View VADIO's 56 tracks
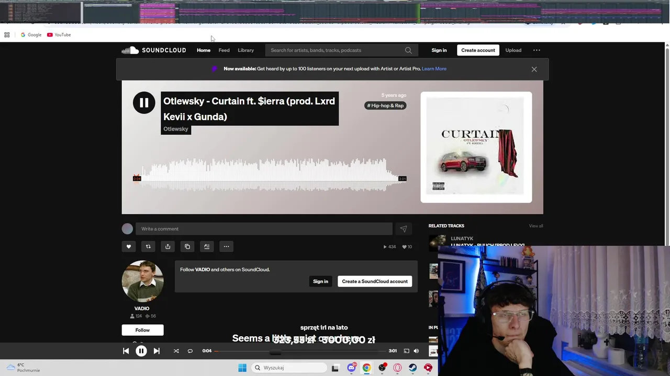This screenshot has width=670, height=376. click(x=150, y=316)
